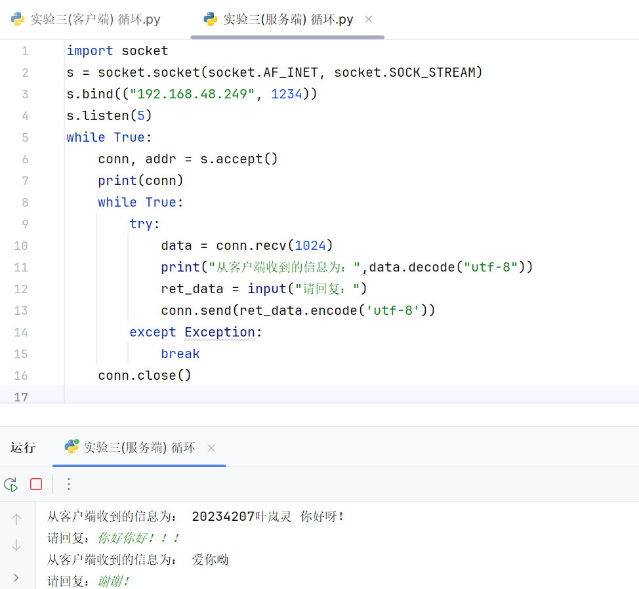Click the down arrow in console gutter

(16, 545)
